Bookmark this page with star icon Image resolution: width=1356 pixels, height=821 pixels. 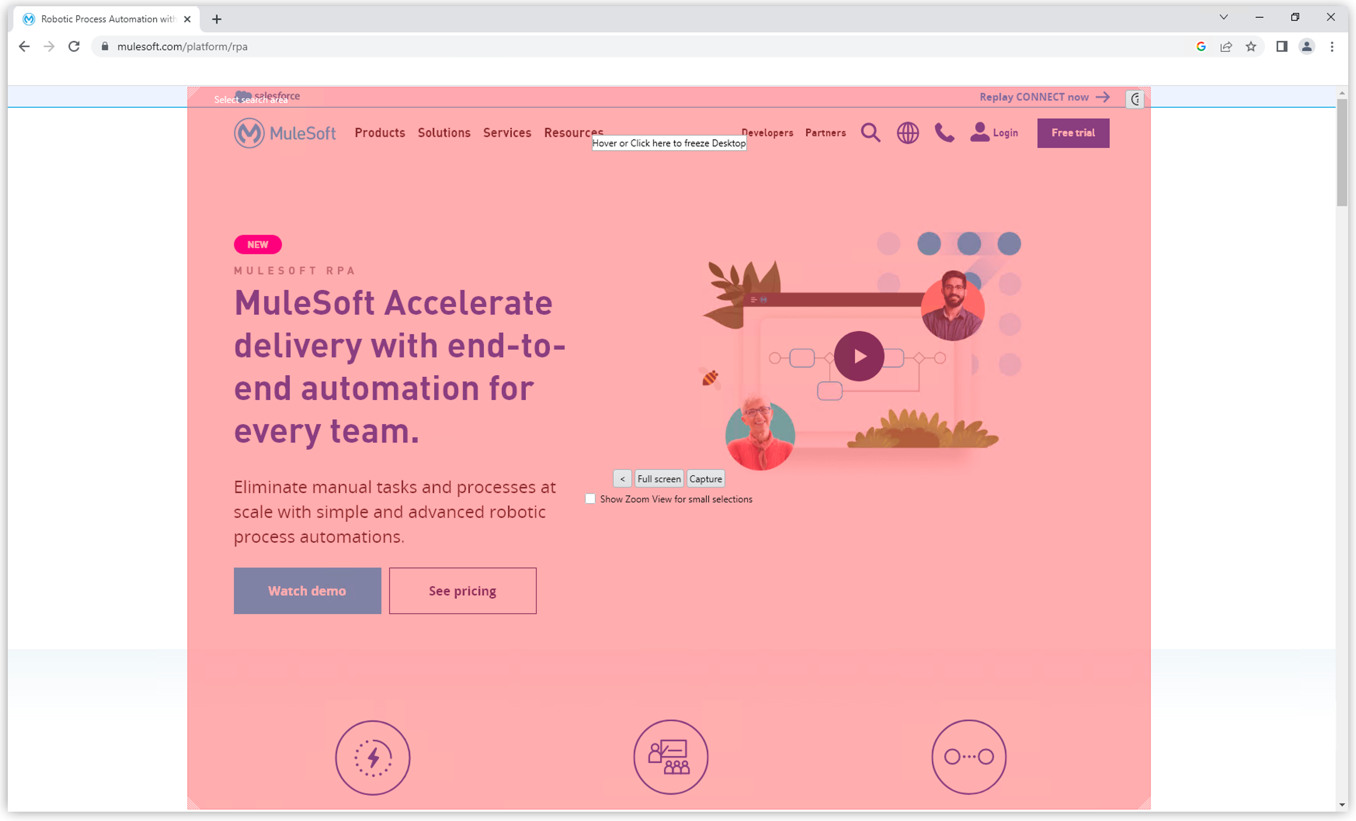pos(1251,47)
